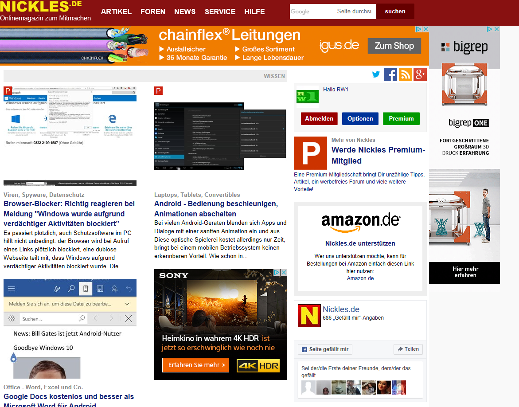Close the Sony 4K HDR ad
This screenshot has height=407, width=519.
point(284,272)
